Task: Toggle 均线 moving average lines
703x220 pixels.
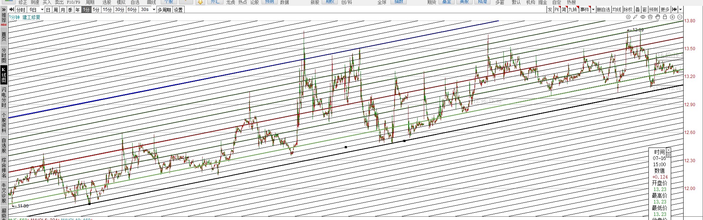Action: (x=617, y=10)
